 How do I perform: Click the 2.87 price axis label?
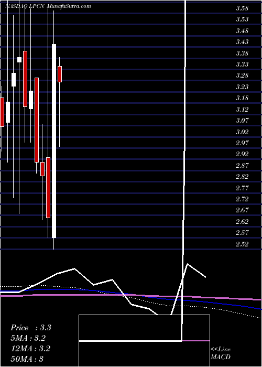click(242, 165)
